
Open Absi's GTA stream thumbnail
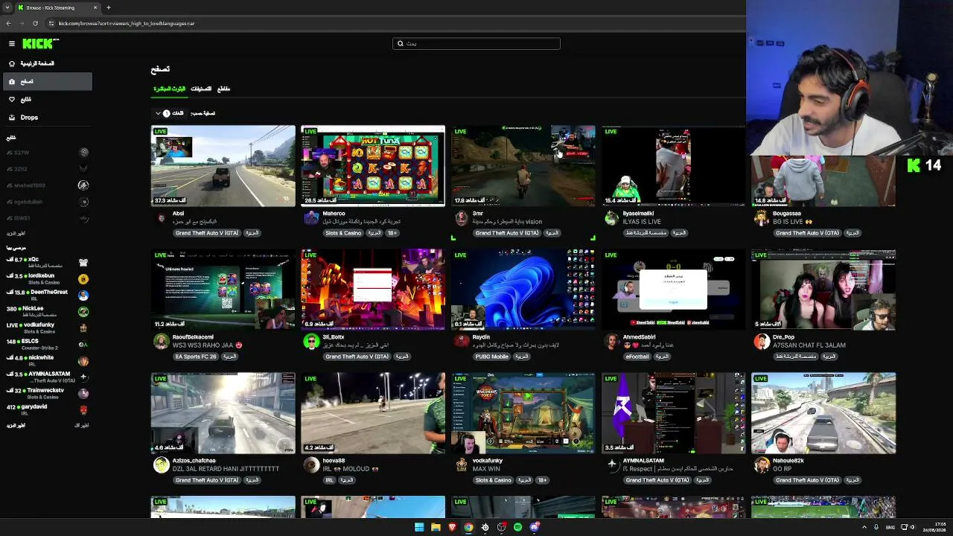point(223,166)
